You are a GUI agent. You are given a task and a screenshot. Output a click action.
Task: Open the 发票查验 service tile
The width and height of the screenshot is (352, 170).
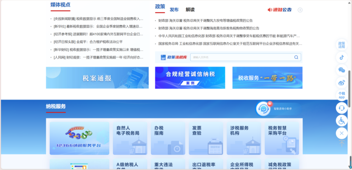(x=206, y=138)
